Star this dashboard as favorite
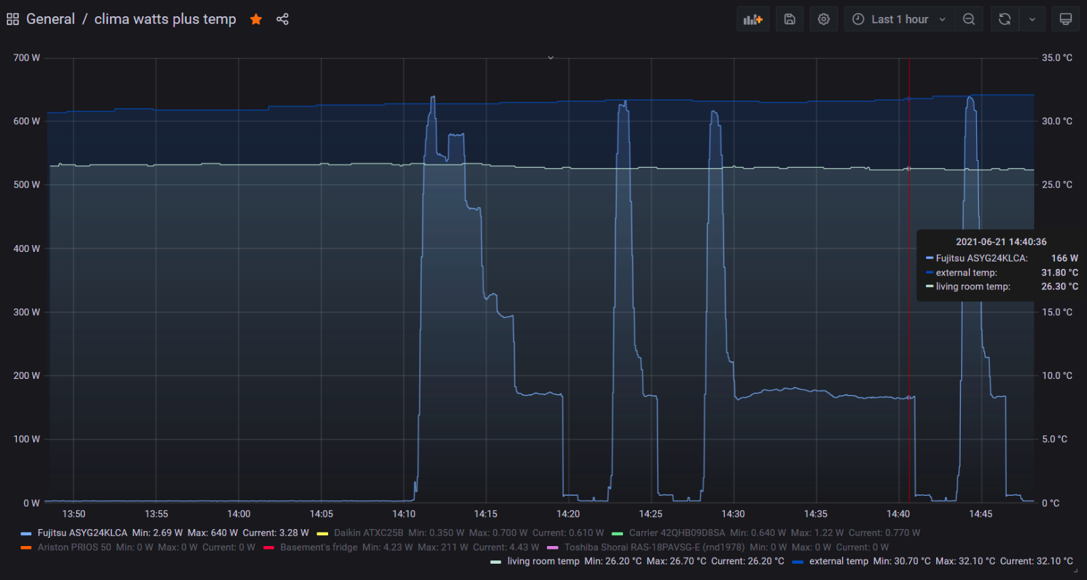The image size is (1087, 580). 256,19
